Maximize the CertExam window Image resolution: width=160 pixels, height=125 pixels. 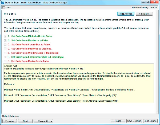pos(148,2)
